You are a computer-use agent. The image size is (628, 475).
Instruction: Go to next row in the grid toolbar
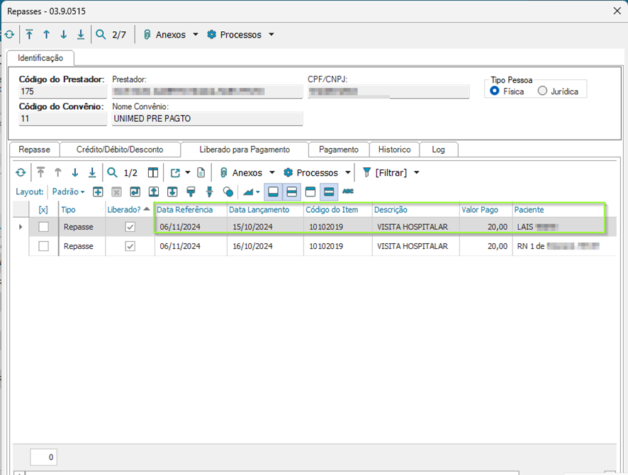[x=75, y=172]
